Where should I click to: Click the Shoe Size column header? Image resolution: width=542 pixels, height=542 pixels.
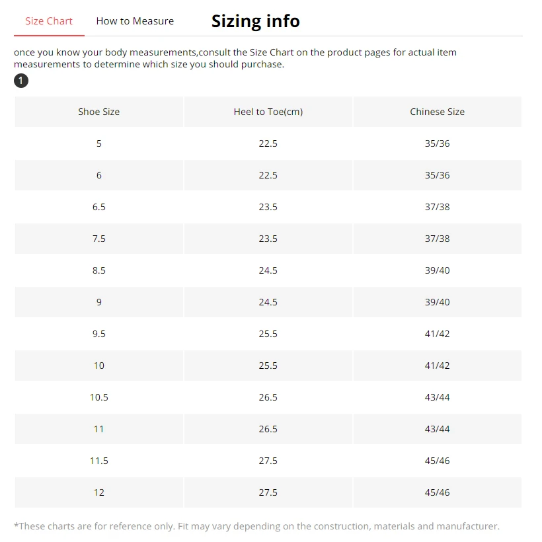[x=99, y=112]
